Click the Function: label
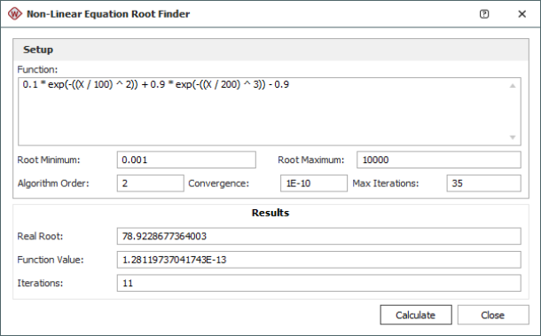 click(x=37, y=70)
